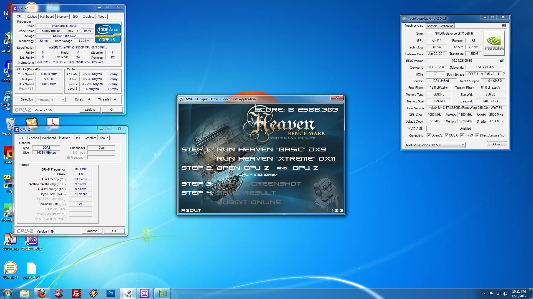Toggle the CUDA checkbox in GPU-Z
This screenshot has width=533, height=299.
[446, 135]
